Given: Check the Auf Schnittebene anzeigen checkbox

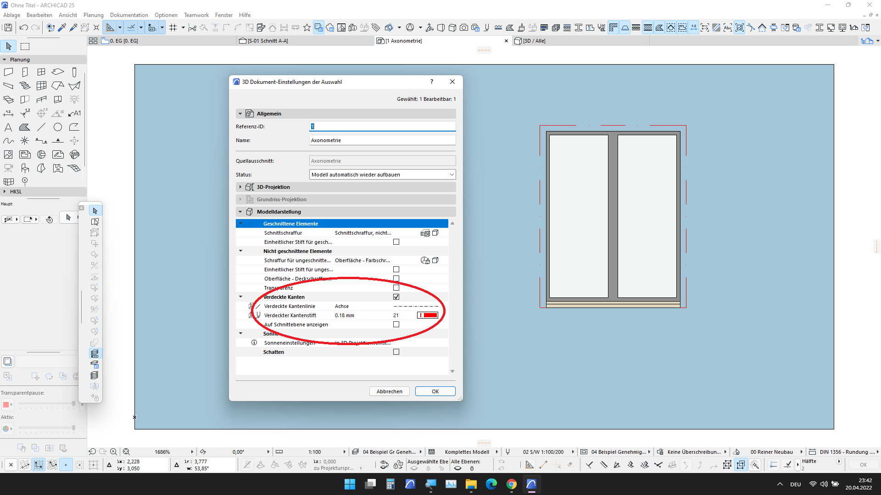Looking at the screenshot, I should (x=396, y=324).
